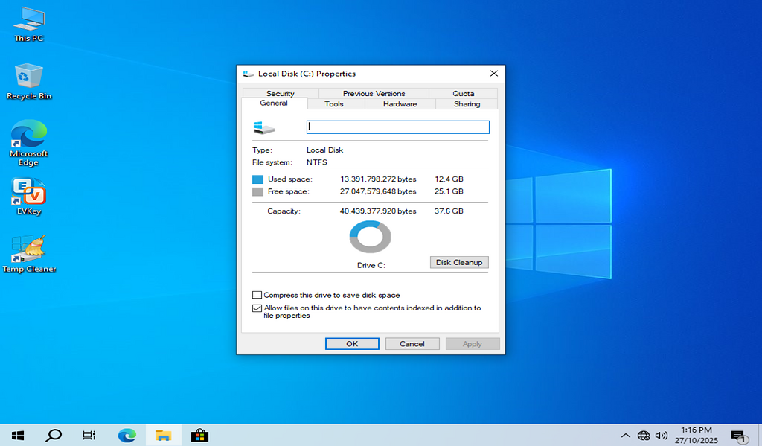Switch to the Hardware tab

pyautogui.click(x=400, y=104)
